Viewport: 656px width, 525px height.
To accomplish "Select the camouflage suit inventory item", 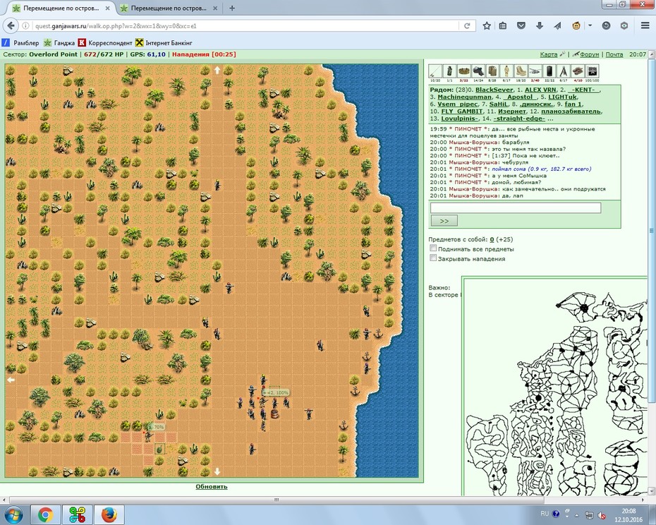I will coord(506,71).
